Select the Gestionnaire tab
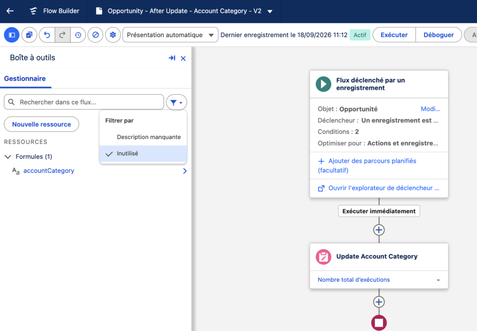 (x=25, y=78)
